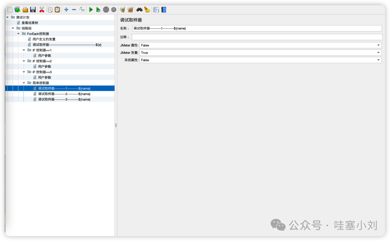Select 简单控制器 in the tree
This screenshot has width=390, height=241.
coord(41,83)
